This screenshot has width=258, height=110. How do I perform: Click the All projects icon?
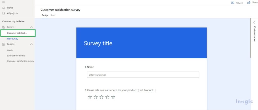4,13
